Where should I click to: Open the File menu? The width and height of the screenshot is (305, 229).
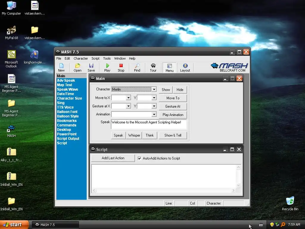pos(59,58)
